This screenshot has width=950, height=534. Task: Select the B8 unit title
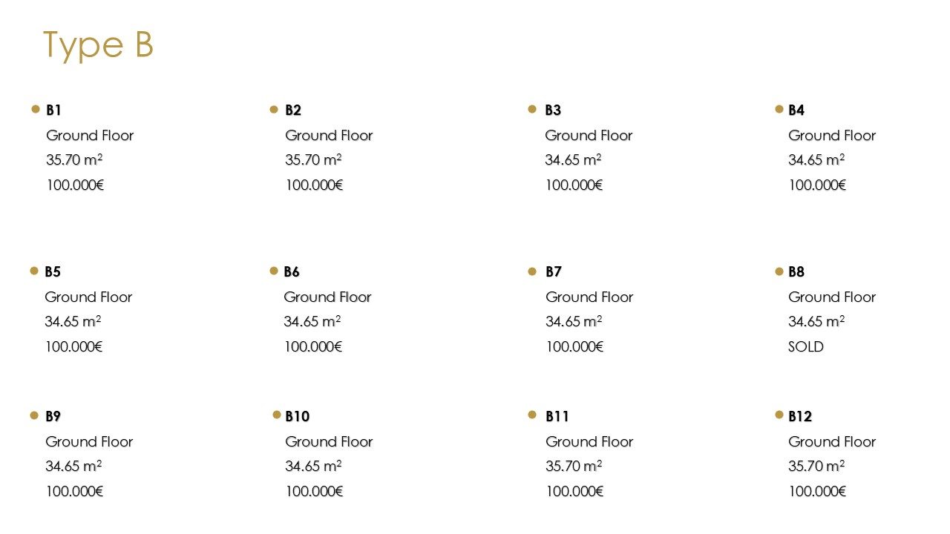pos(796,272)
